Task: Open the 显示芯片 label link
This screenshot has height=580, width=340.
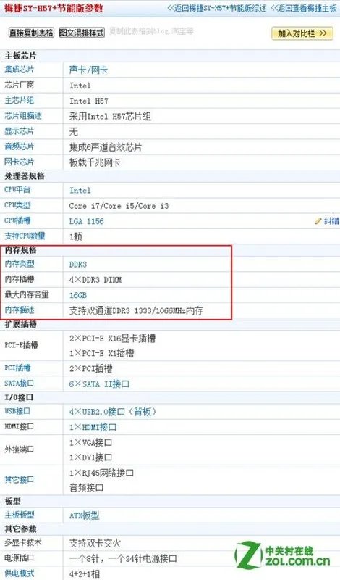Action: pos(20,131)
